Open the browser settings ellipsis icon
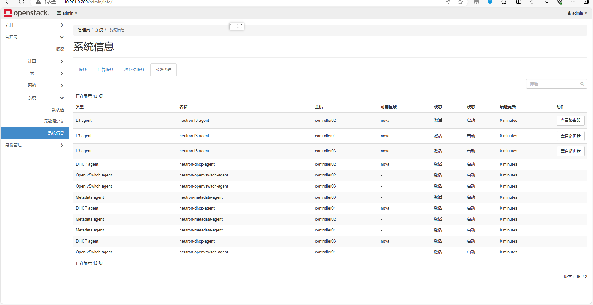 (573, 2)
